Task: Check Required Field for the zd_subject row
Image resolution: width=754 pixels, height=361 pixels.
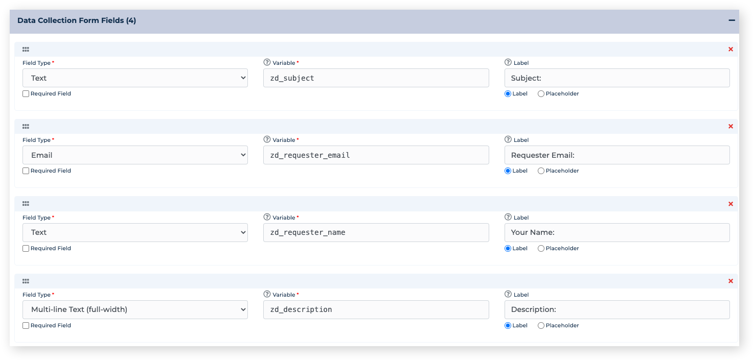Action: (x=26, y=94)
